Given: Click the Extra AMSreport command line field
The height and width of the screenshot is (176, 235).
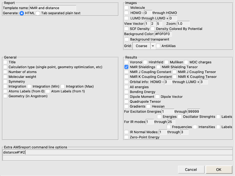Looking at the screenshot, I should tap(117, 152).
